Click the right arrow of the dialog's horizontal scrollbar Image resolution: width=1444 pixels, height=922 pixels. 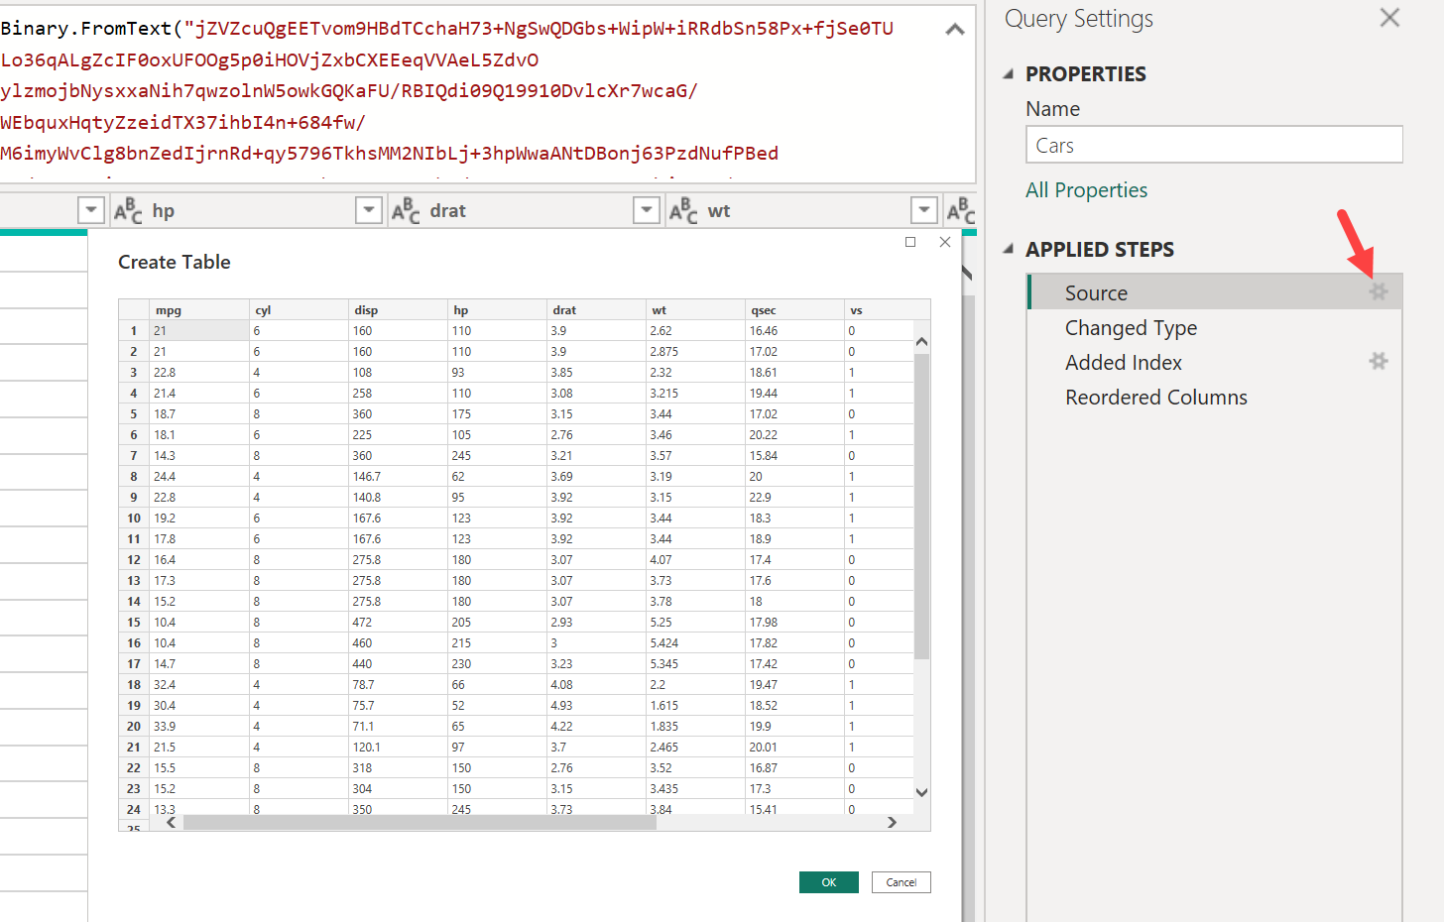point(891,822)
